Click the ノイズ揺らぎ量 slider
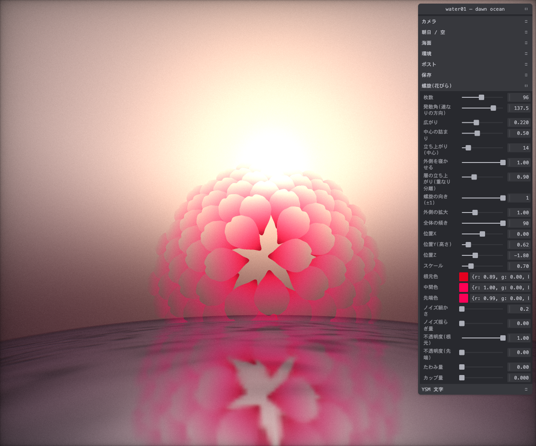This screenshot has height=446, width=536. point(482,323)
